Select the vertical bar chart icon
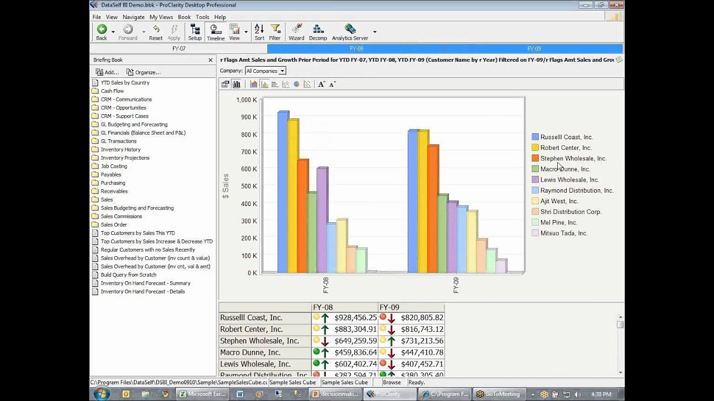Viewport: 714px width, 401px height. coord(264,84)
